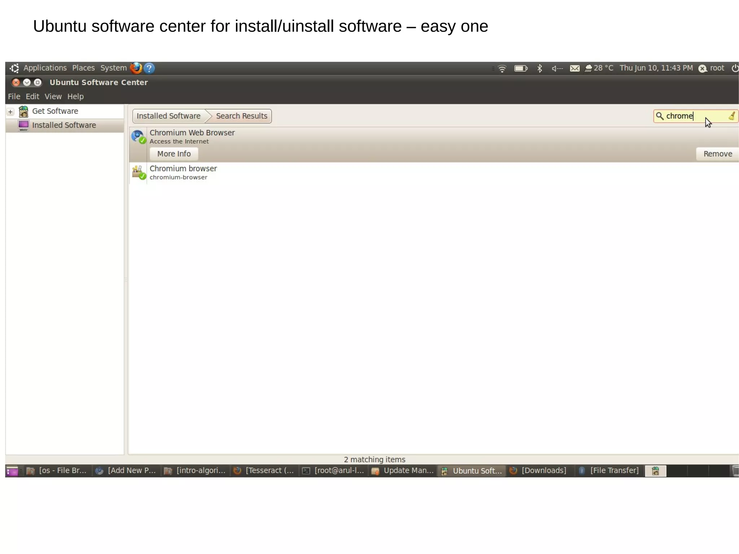The height and width of the screenshot is (554, 739).
Task: Click inside the chrome search field
Action: pos(695,116)
